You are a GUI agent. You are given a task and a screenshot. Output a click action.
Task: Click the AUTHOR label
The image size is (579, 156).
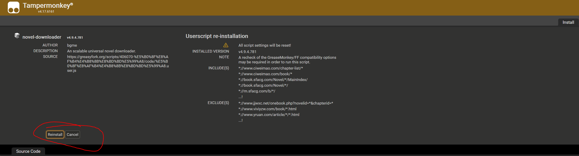(x=50, y=45)
